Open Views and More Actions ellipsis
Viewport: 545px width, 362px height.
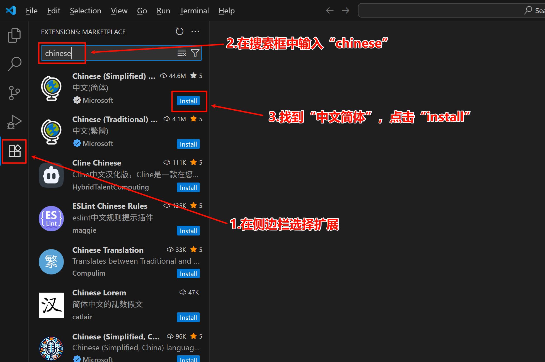coord(195,31)
